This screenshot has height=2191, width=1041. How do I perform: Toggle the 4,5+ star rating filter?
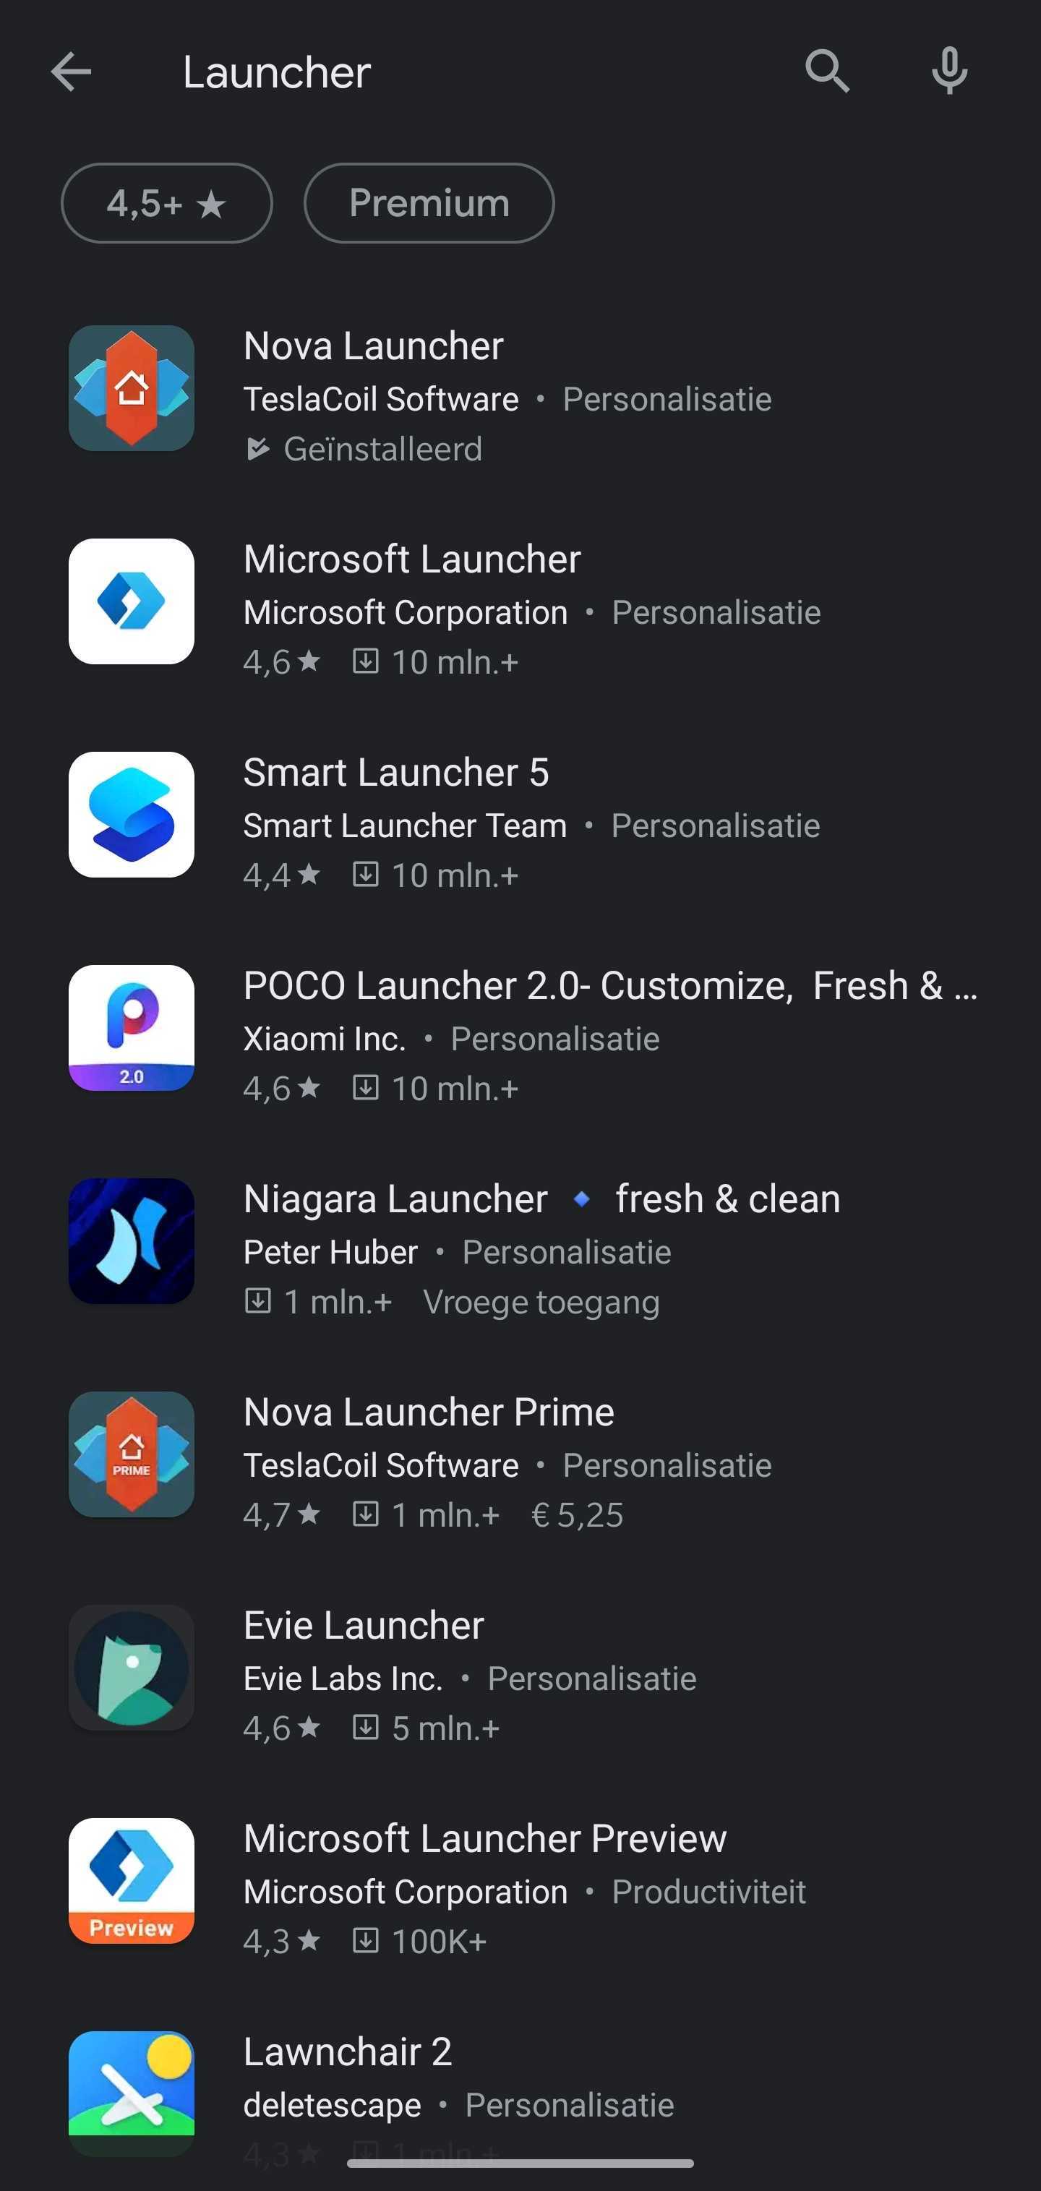coord(167,203)
